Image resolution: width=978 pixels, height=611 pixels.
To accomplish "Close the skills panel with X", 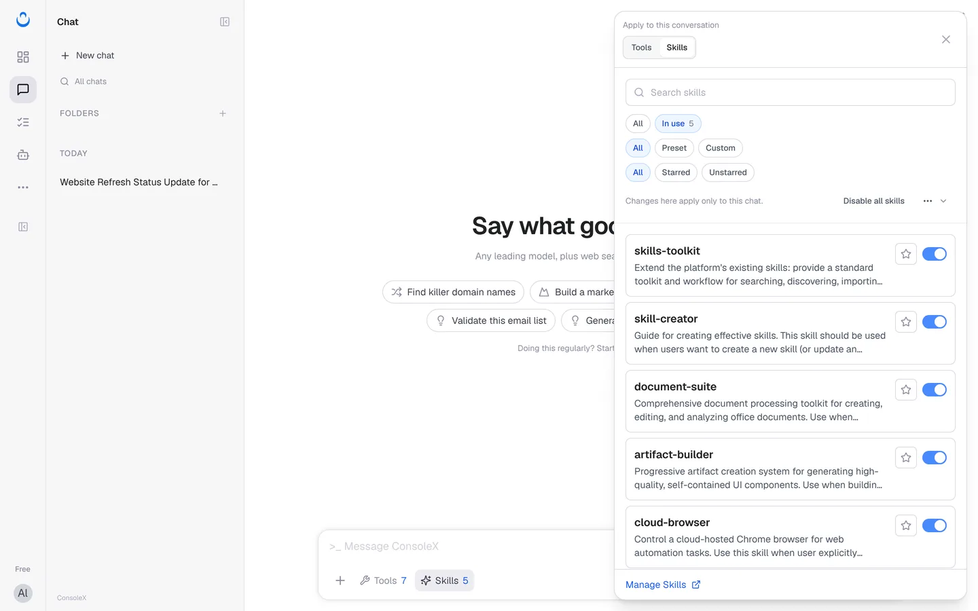I will 946,39.
